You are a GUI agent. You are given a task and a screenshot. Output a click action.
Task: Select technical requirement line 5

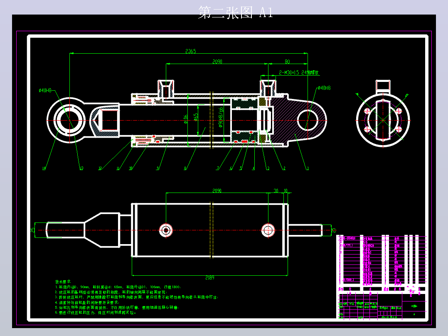click(117, 308)
